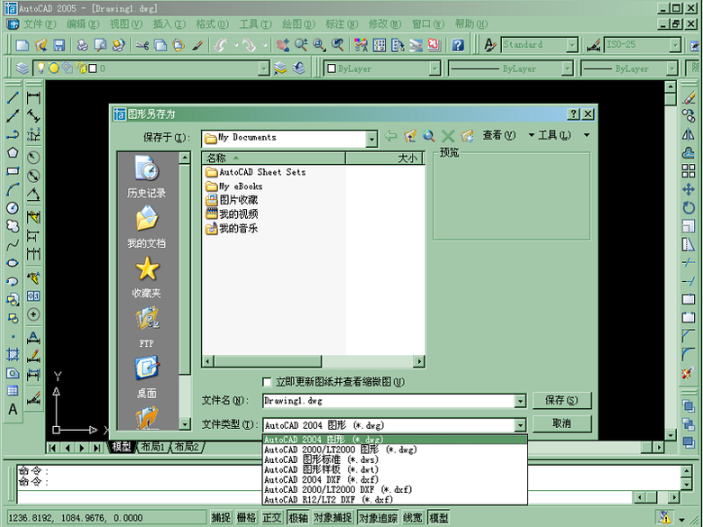The image size is (703, 527).
Task: Open the 工具 (Tools) dropdown in dialog
Action: coord(549,135)
